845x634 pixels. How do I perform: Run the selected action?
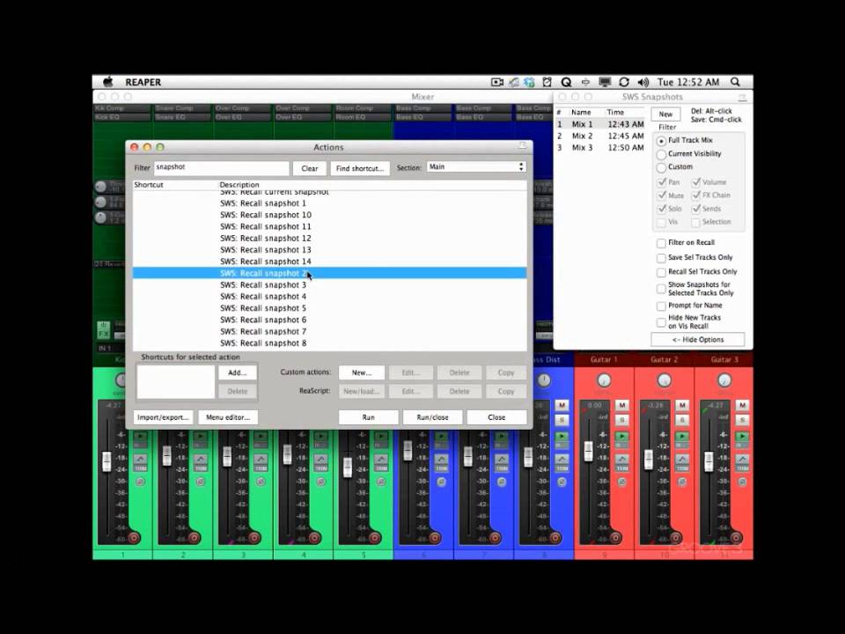click(368, 417)
